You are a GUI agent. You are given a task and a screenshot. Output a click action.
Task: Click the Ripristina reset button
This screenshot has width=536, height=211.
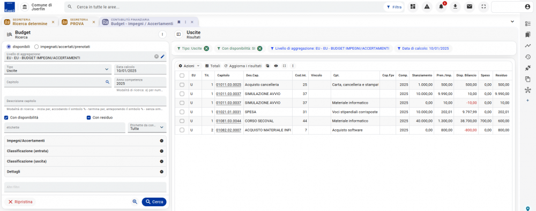pyautogui.click(x=20, y=202)
